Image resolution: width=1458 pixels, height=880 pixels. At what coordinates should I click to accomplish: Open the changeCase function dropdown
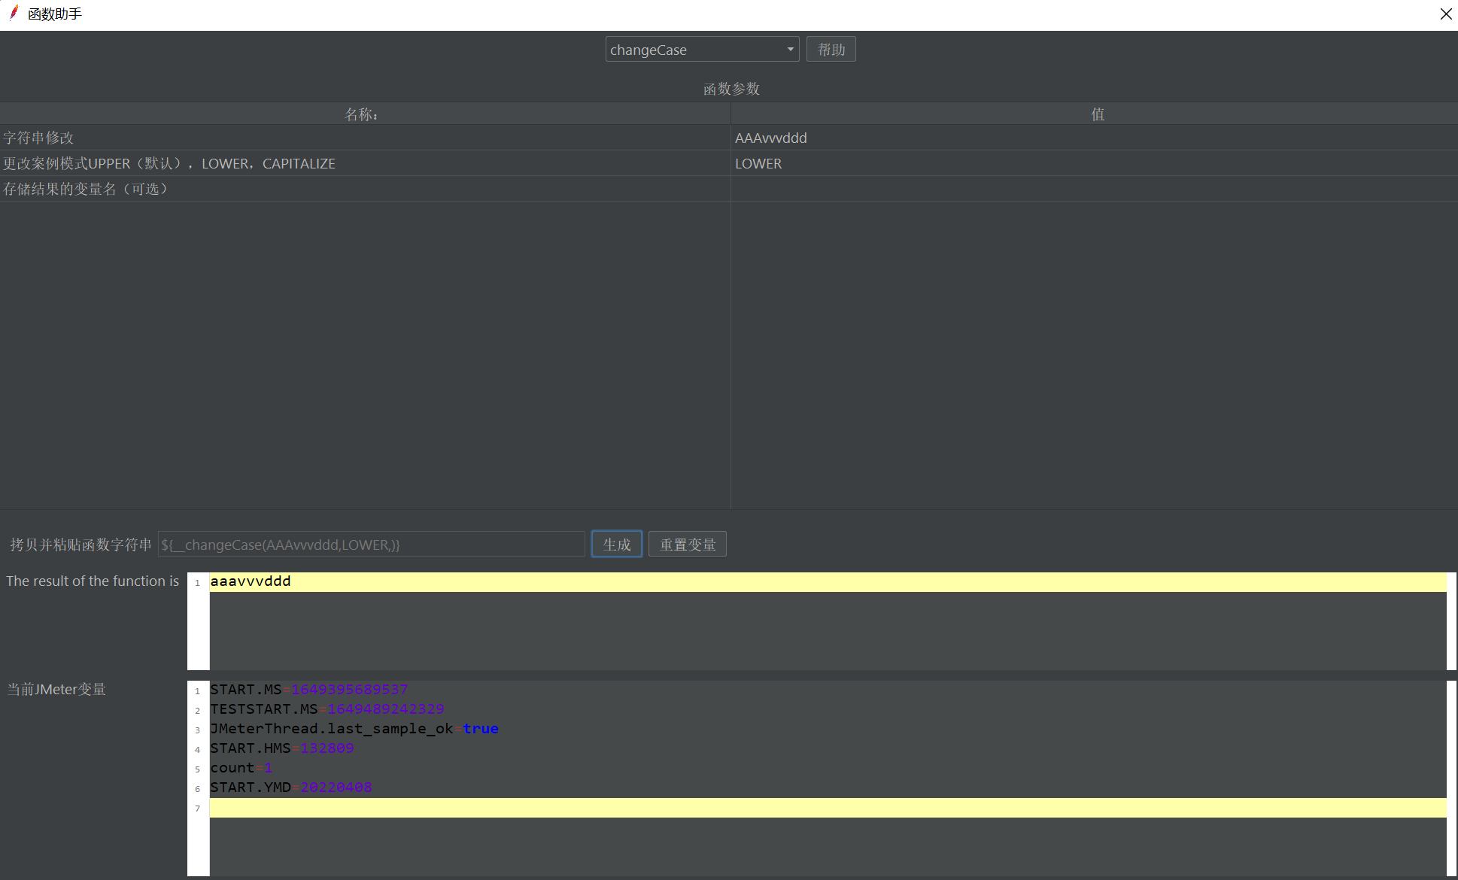pyautogui.click(x=702, y=50)
